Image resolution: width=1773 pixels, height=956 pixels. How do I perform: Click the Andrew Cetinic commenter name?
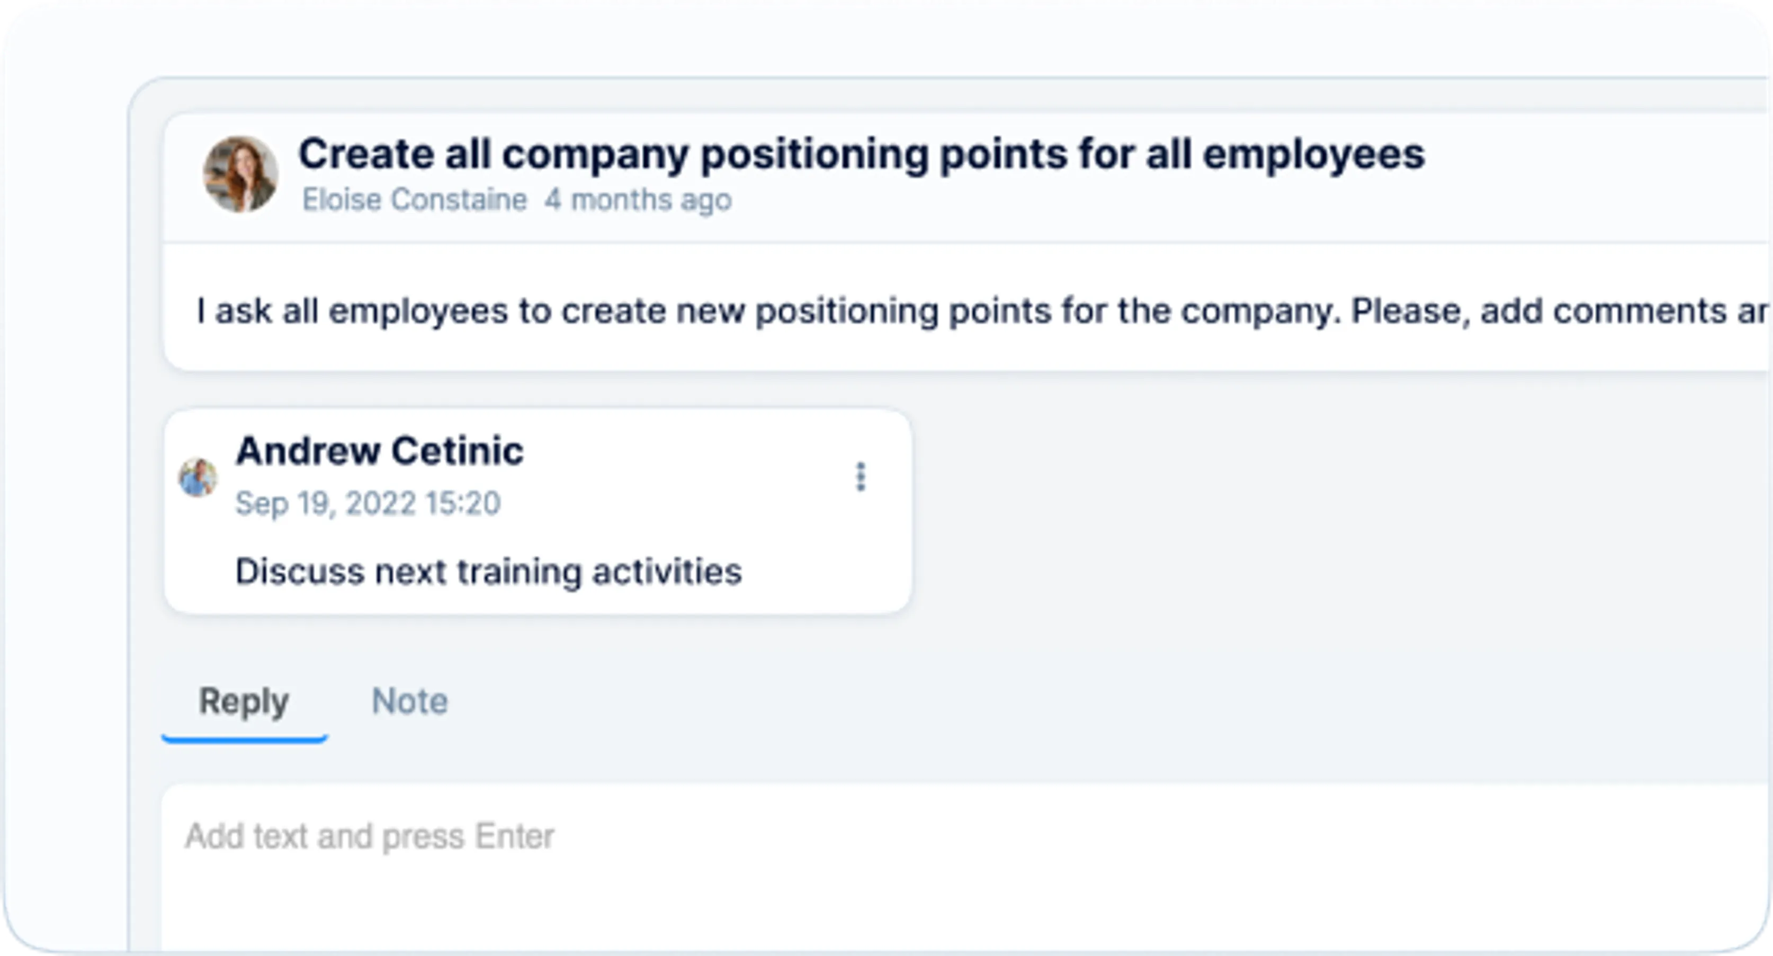coord(379,451)
